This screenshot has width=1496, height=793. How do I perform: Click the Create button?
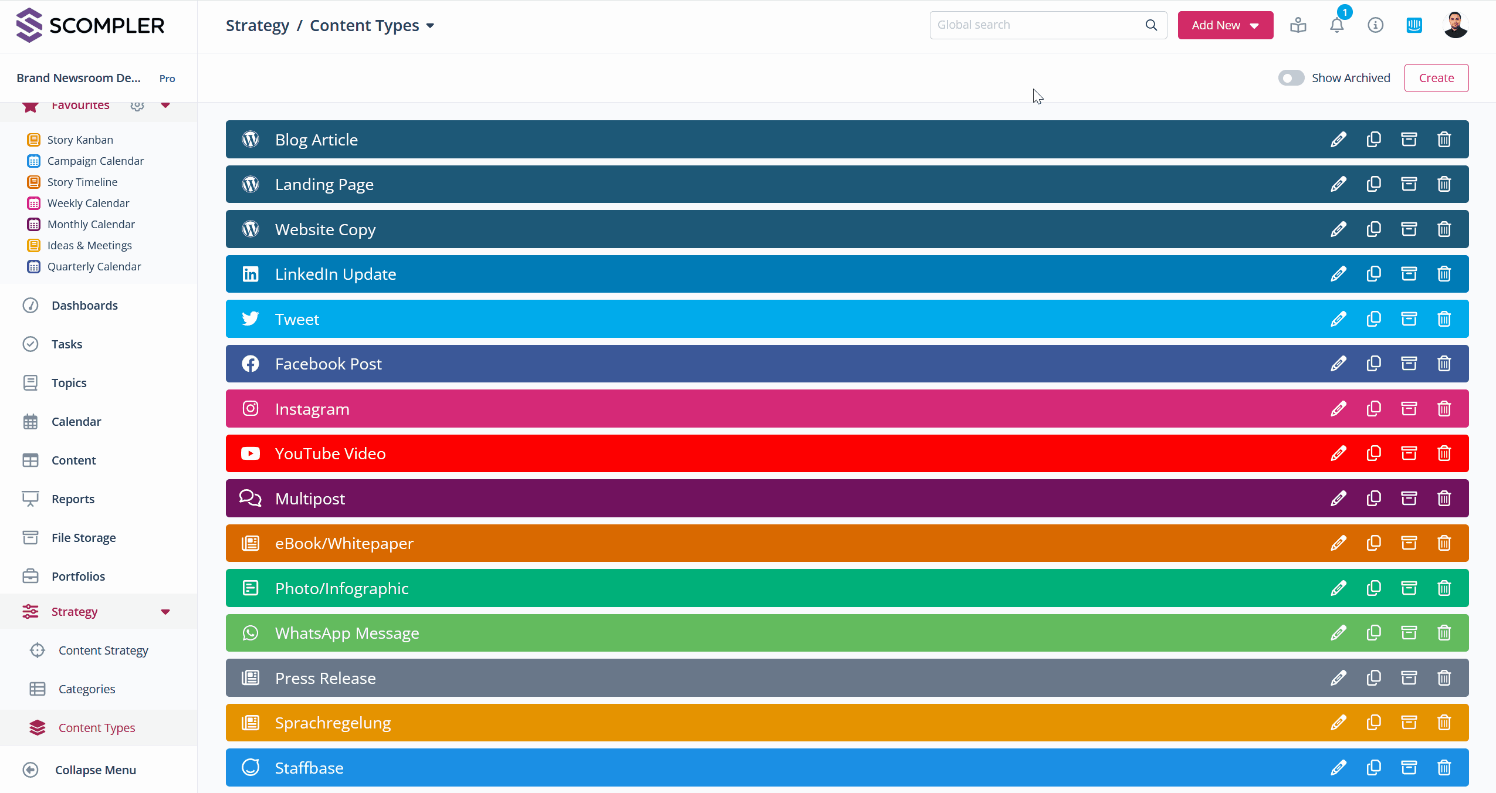[x=1436, y=78]
